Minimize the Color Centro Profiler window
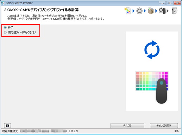 (x=162, y=3)
